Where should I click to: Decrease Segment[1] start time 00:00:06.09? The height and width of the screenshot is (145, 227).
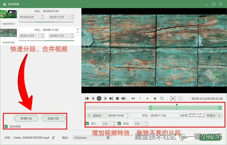pyautogui.click(x=42, y=18)
